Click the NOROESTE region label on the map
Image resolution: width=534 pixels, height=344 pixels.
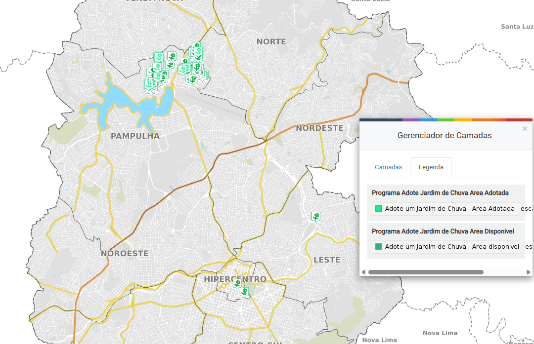pyautogui.click(x=125, y=253)
